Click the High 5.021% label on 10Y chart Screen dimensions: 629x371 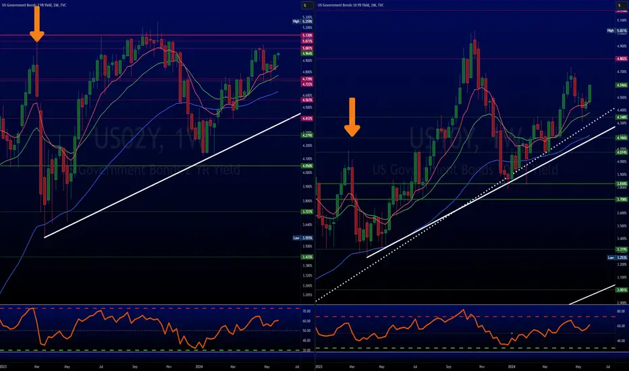coord(617,30)
